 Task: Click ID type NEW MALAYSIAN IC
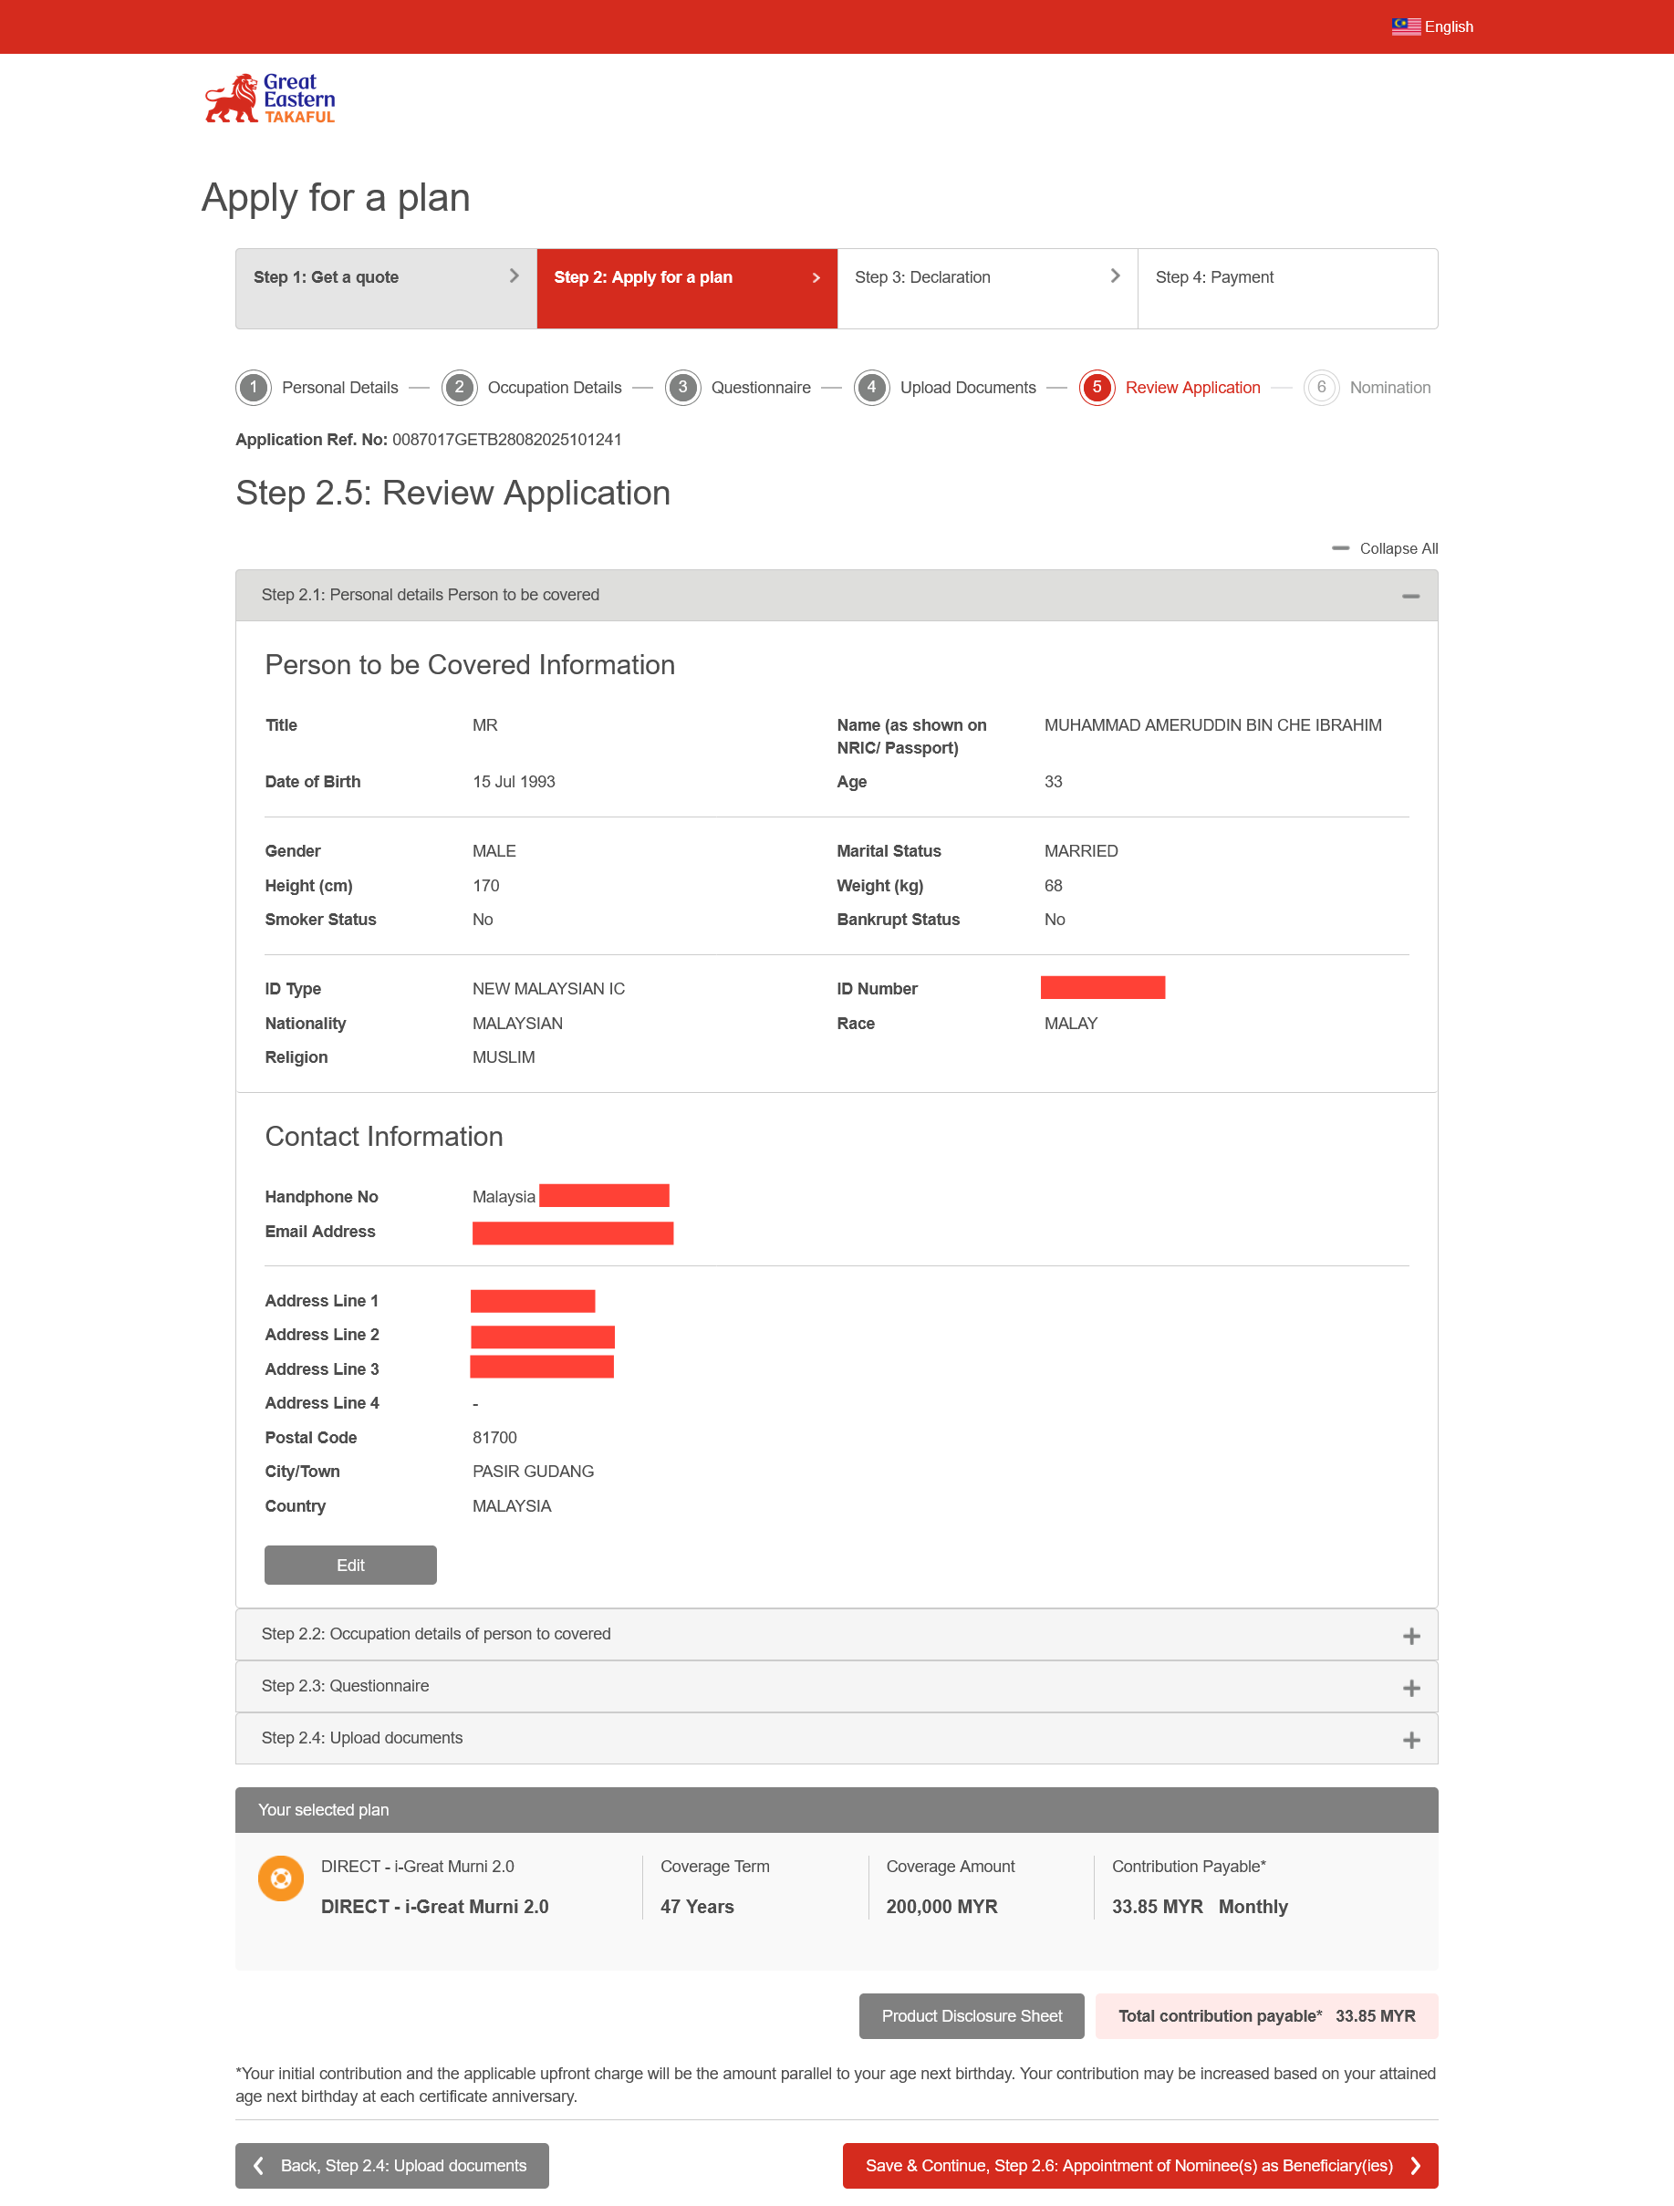[548, 988]
